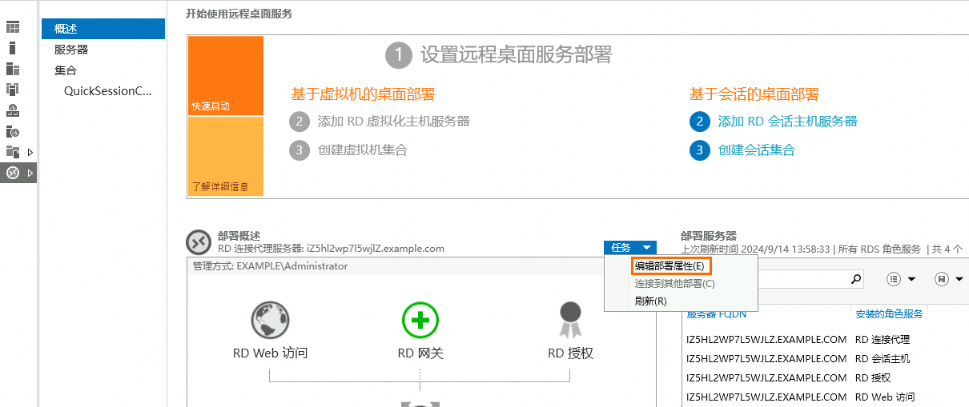Select the RD 授权 server row in list
969x407 pixels.
(x=826, y=377)
